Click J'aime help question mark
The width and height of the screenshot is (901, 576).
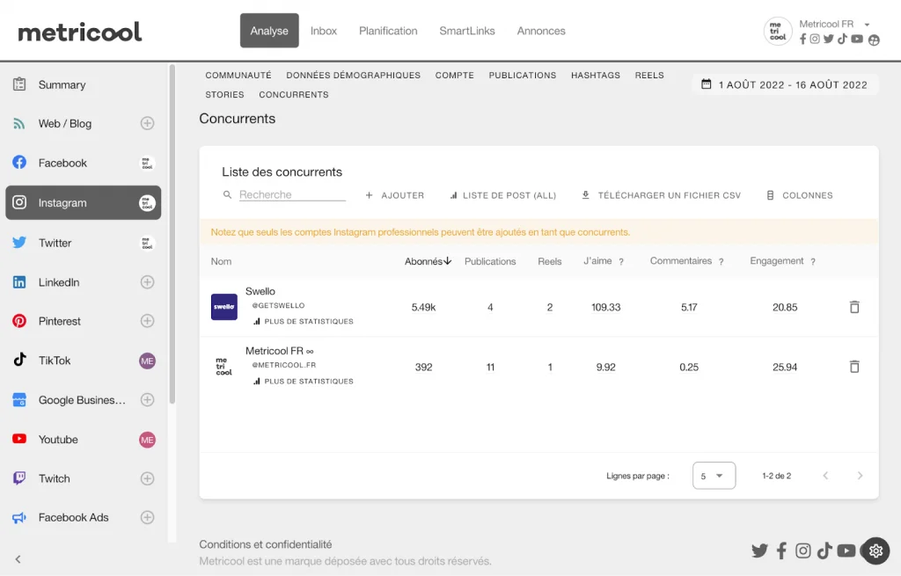[x=621, y=262]
